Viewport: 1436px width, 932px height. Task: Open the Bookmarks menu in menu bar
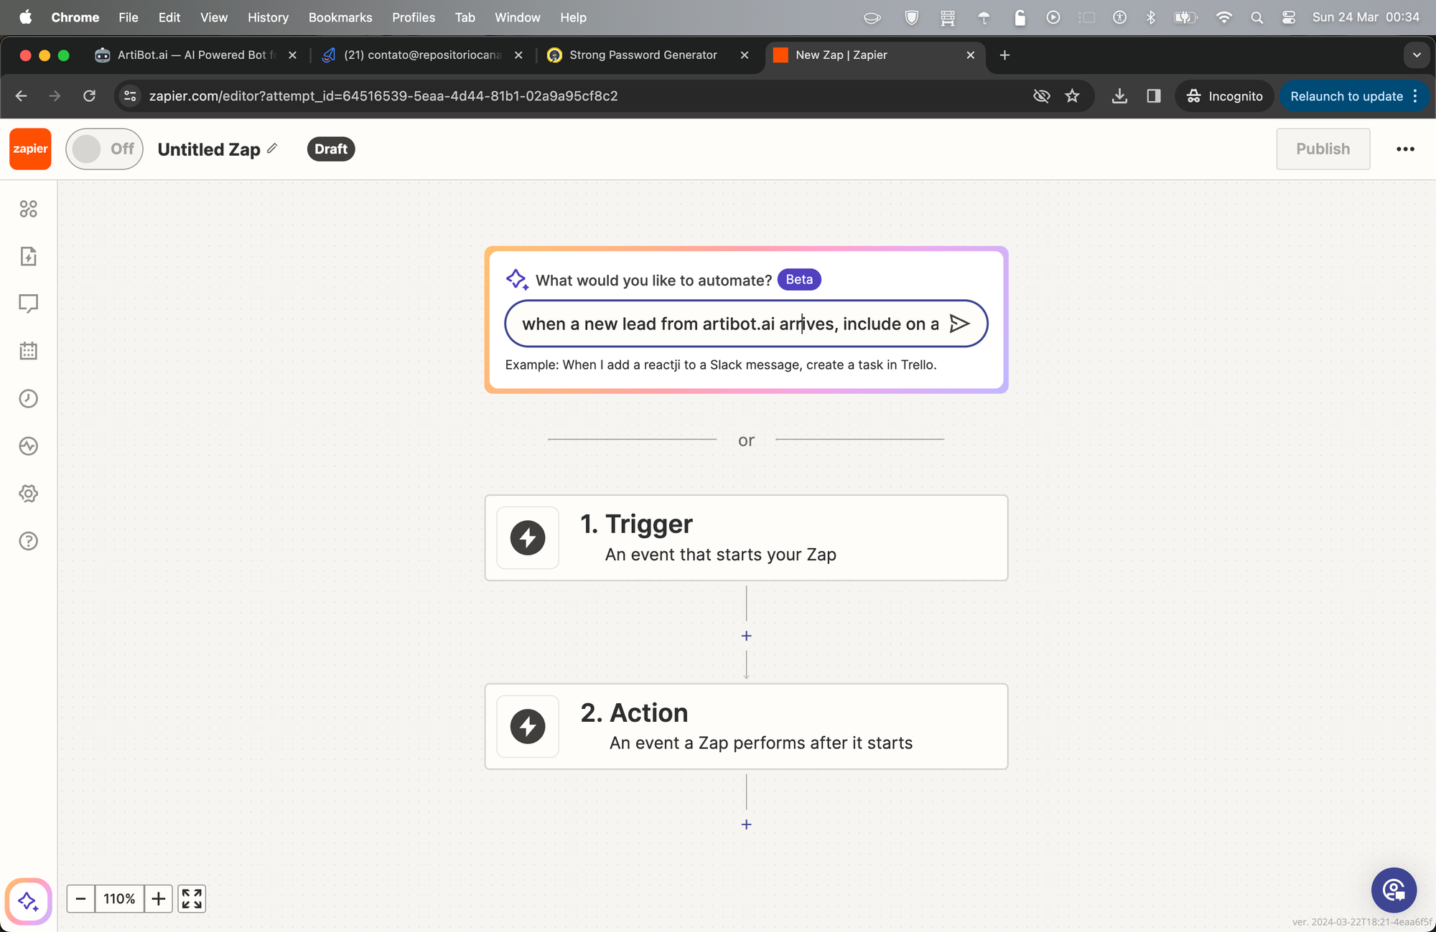[x=340, y=17]
